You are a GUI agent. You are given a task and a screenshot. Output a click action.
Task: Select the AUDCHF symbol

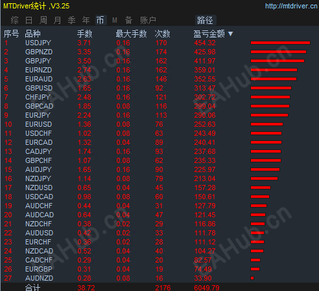(x=39, y=206)
